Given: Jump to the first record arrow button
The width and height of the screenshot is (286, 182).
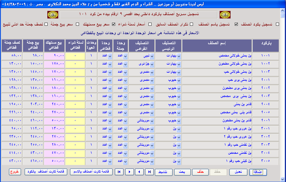Looking at the screenshot, I should point(120,172).
